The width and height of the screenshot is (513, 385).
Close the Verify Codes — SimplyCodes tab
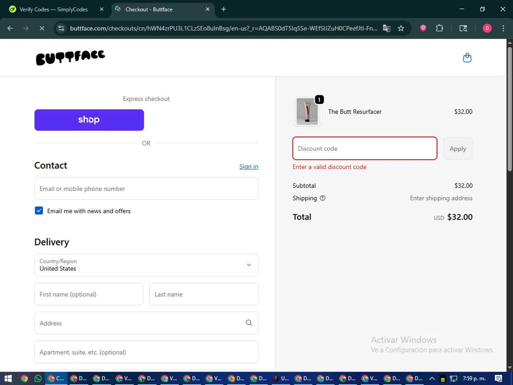coord(102,9)
